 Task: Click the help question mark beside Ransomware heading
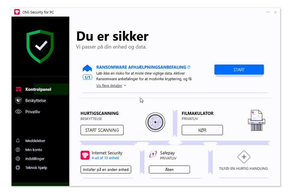coord(189,67)
